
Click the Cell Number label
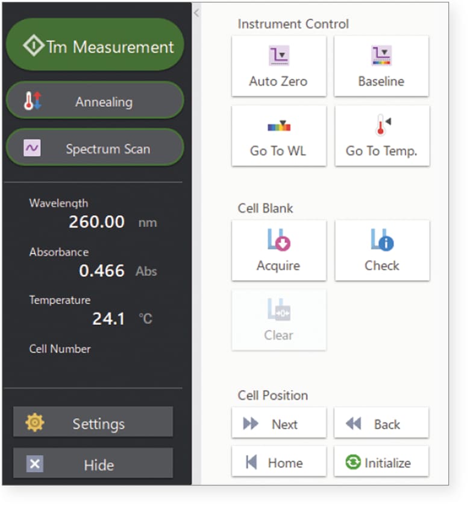(60, 349)
